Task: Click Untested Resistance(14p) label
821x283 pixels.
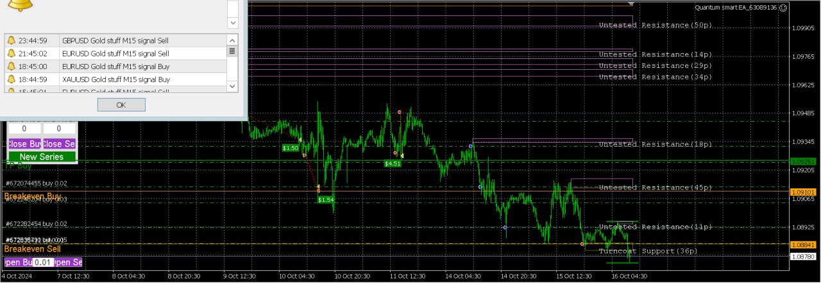Action: pyautogui.click(x=655, y=55)
